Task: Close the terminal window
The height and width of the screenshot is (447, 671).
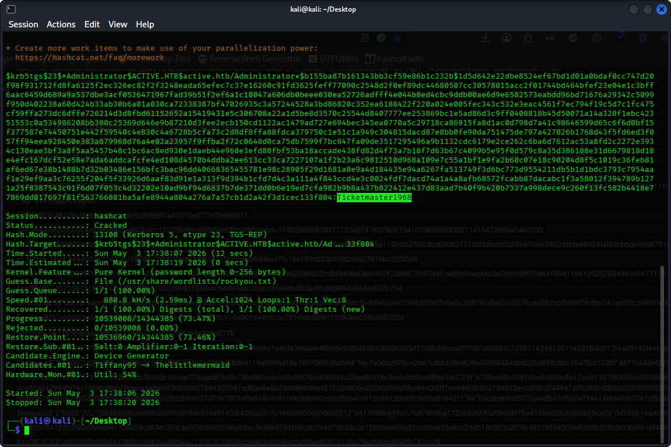Action: (662, 9)
